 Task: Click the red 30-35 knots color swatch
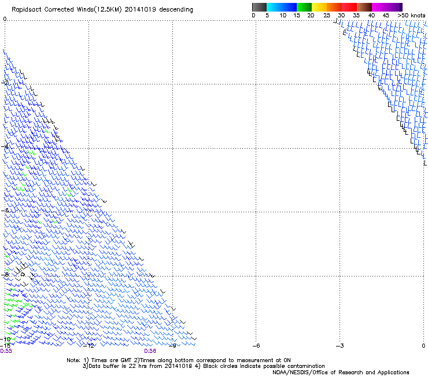click(x=349, y=7)
